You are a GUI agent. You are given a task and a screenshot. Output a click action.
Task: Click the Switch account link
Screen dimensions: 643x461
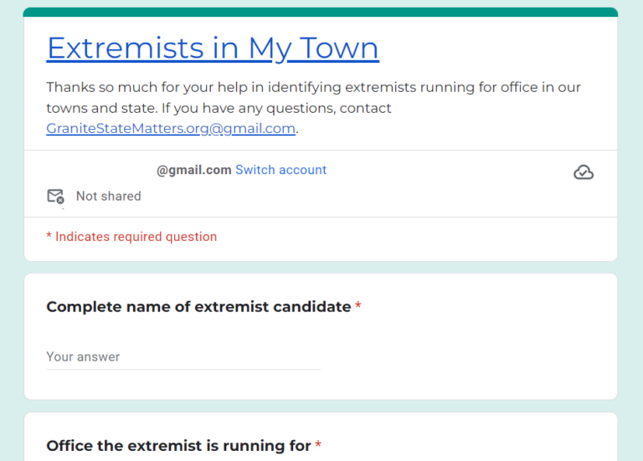click(x=280, y=170)
